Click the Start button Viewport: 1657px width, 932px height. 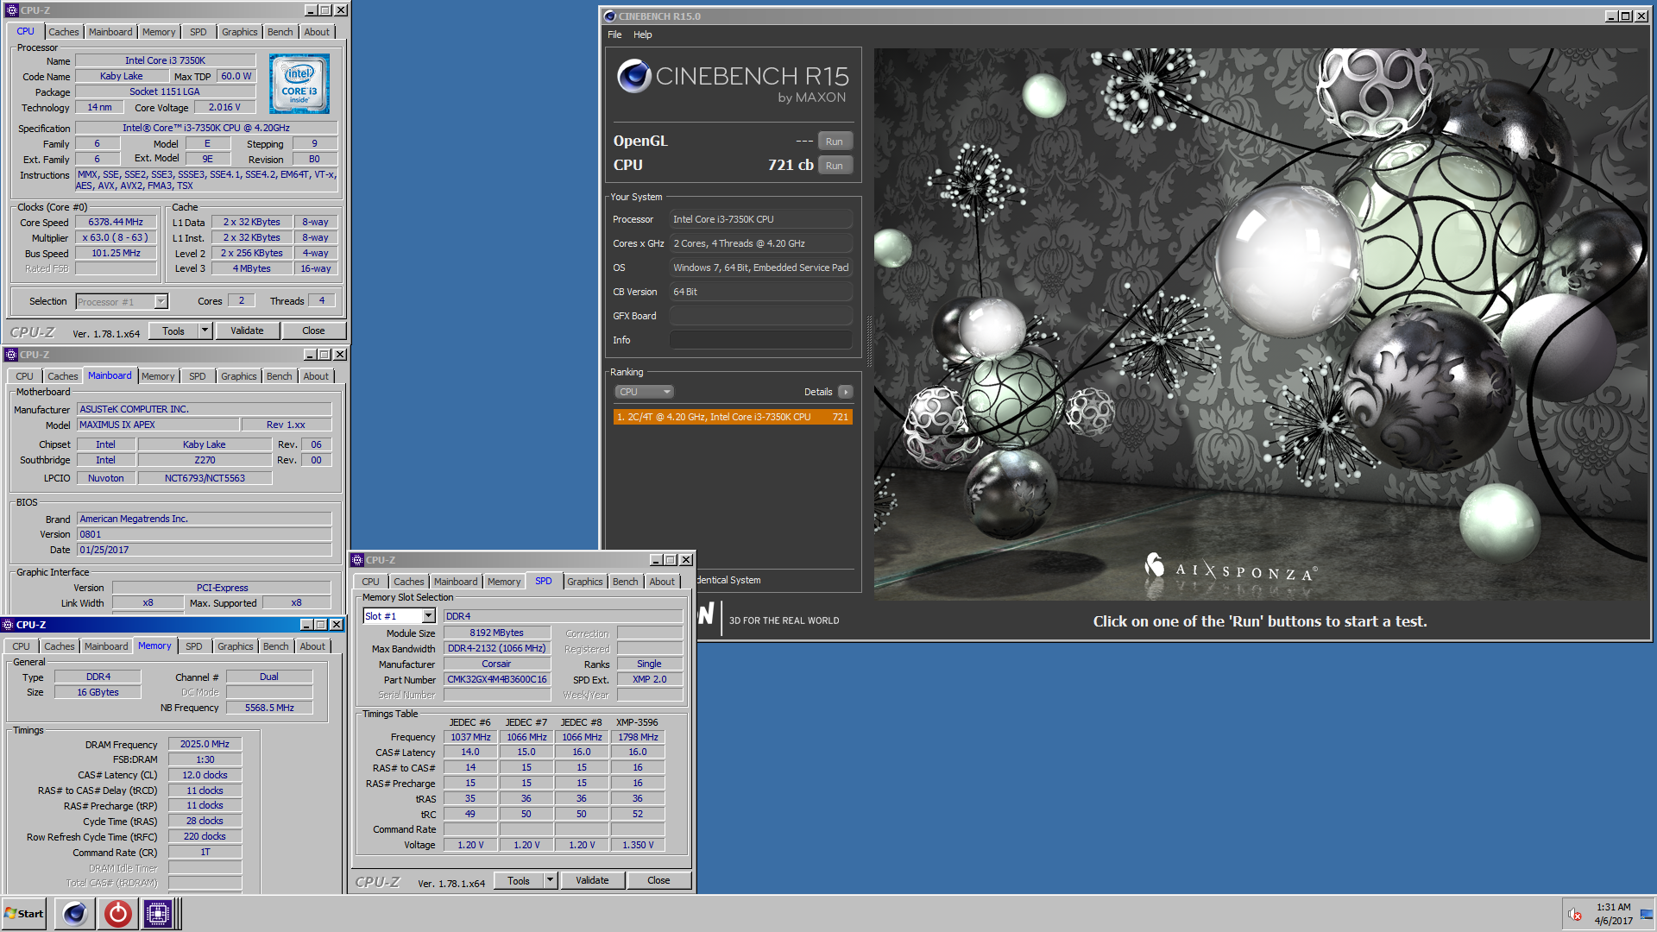(24, 913)
